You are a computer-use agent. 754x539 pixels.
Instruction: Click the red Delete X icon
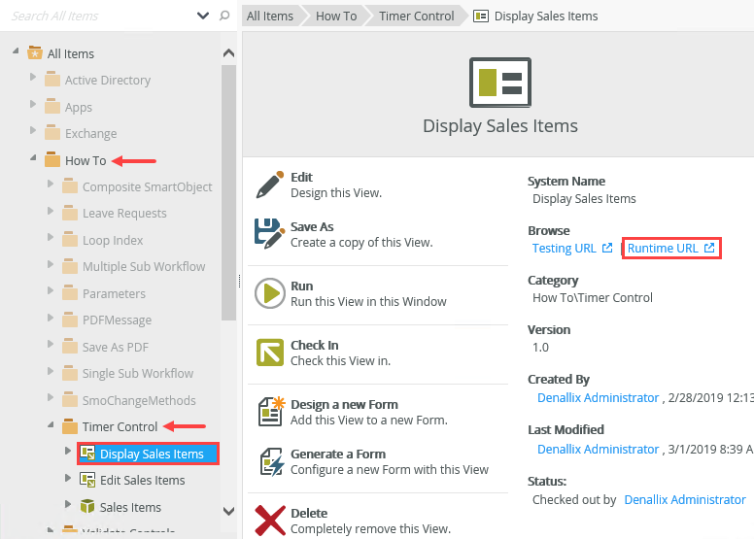[x=269, y=520]
